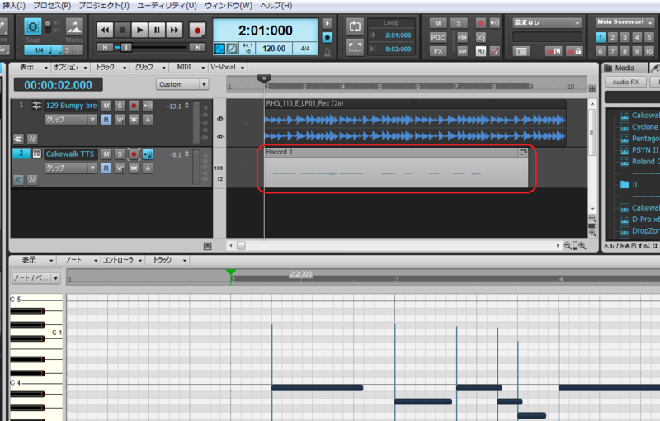The height and width of the screenshot is (421, 660).
Task: Open the クリップ edit filter dropdown on track 2
Action: (71, 168)
